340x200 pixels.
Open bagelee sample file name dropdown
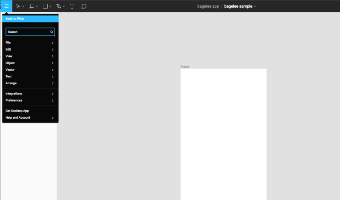point(255,6)
